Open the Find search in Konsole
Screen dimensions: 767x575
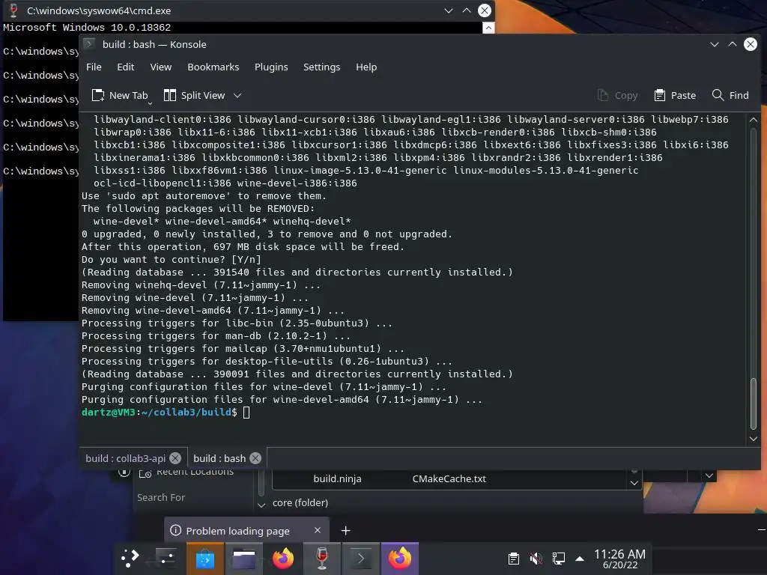730,95
